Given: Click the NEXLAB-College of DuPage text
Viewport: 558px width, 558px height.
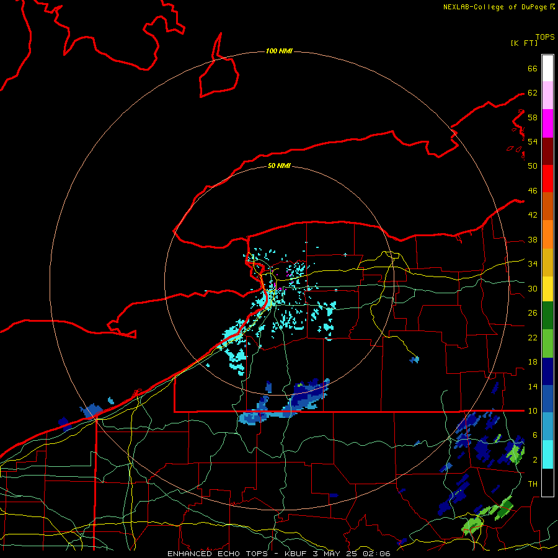Looking at the screenshot, I should click(495, 7).
